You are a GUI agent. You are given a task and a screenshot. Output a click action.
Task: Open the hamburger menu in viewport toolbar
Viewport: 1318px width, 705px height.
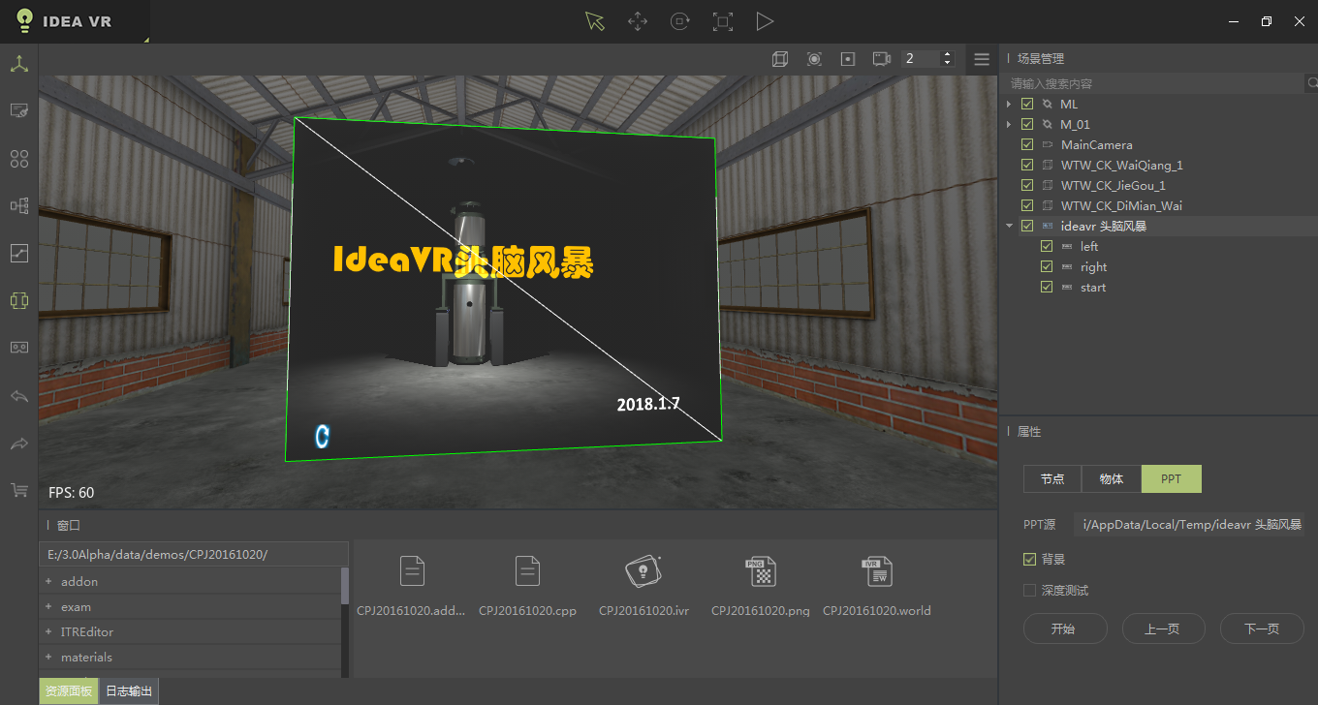[982, 58]
